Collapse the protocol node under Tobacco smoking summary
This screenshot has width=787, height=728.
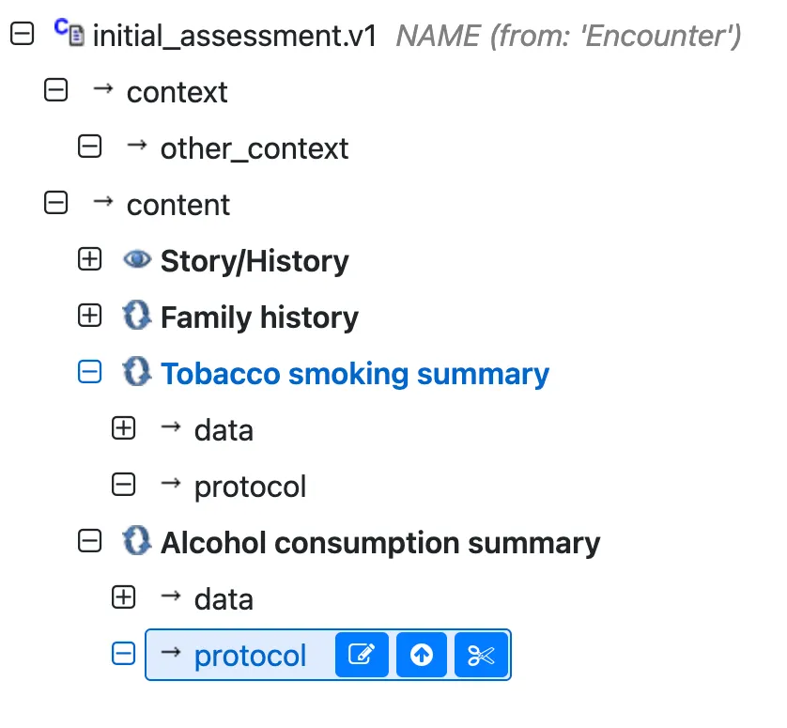pos(123,486)
